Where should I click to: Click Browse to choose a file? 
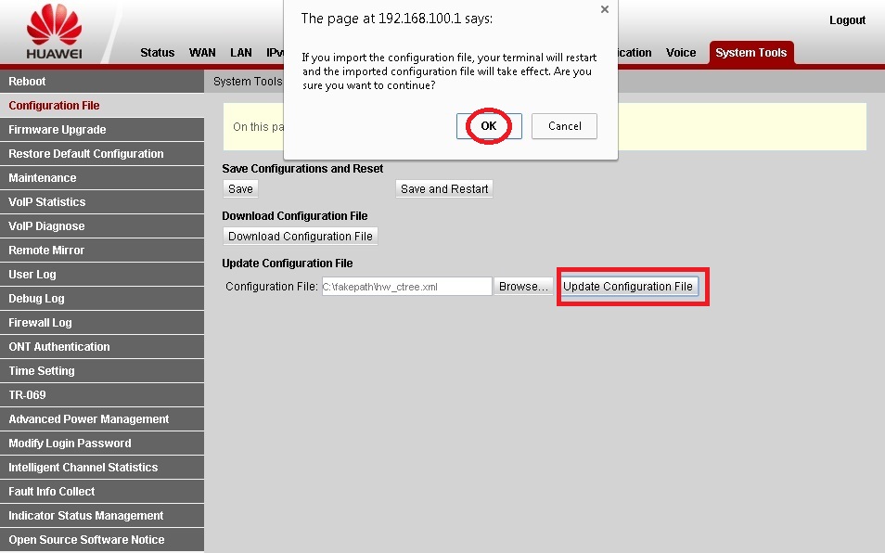(x=523, y=287)
